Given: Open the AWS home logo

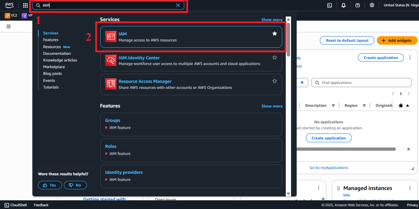Looking at the screenshot, I should tap(9, 5).
